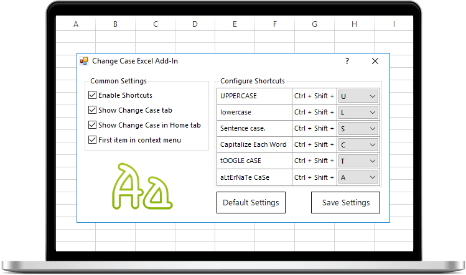Open the tOOGLE cASE shortcut key dropdown
The image size is (466, 275).
tap(358, 161)
